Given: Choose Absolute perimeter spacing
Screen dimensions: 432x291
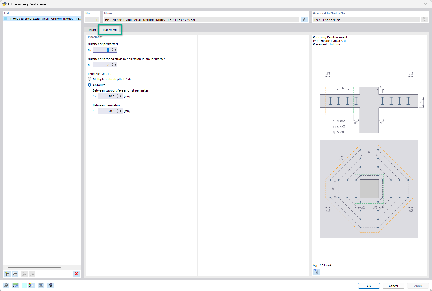Looking at the screenshot, I should click(x=89, y=85).
